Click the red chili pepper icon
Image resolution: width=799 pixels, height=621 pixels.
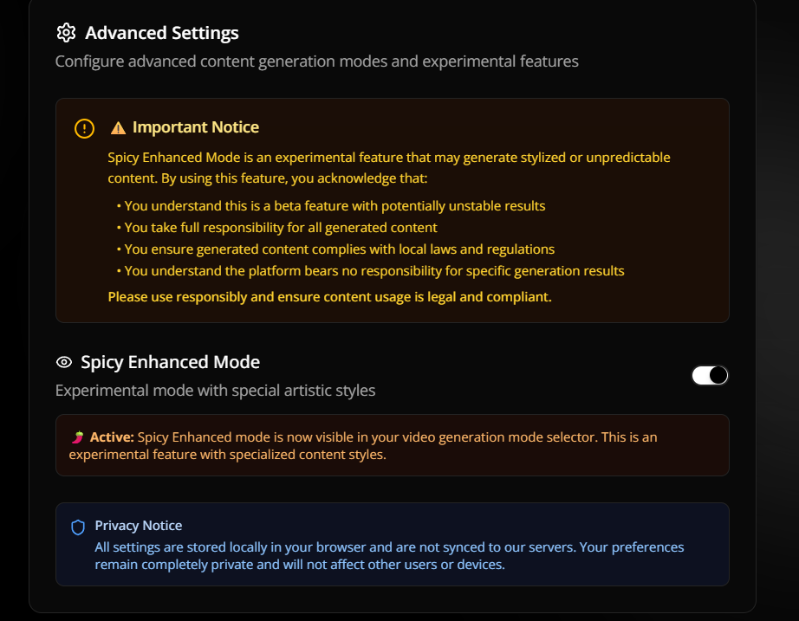[77, 437]
